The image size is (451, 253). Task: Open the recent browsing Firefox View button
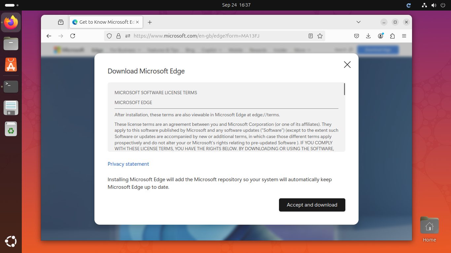pyautogui.click(x=61, y=22)
